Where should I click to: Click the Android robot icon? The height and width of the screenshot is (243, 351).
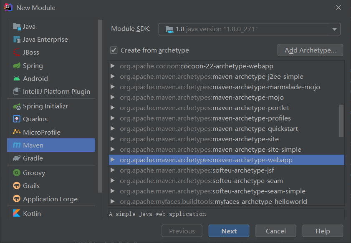coord(17,78)
